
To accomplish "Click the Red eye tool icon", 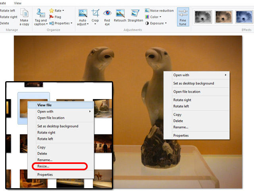I will click(x=107, y=13).
